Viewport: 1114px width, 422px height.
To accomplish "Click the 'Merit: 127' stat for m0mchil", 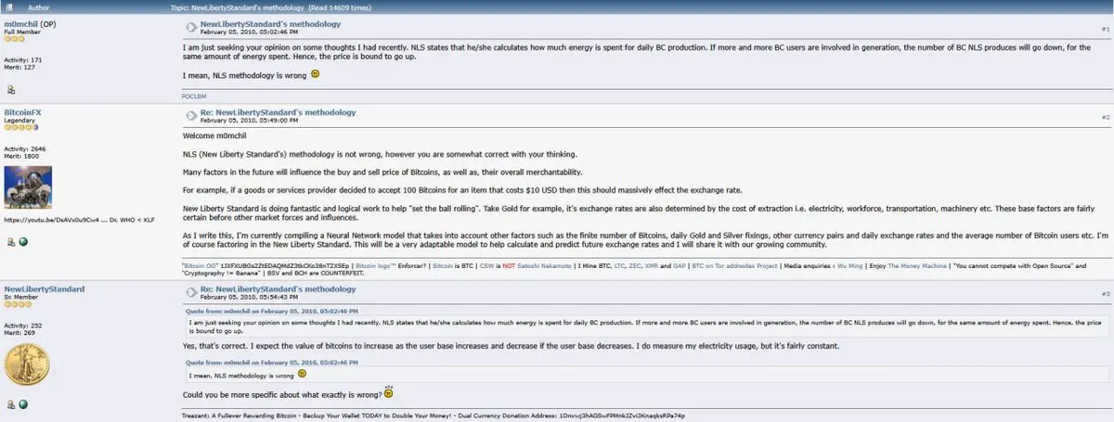I will coord(19,67).
